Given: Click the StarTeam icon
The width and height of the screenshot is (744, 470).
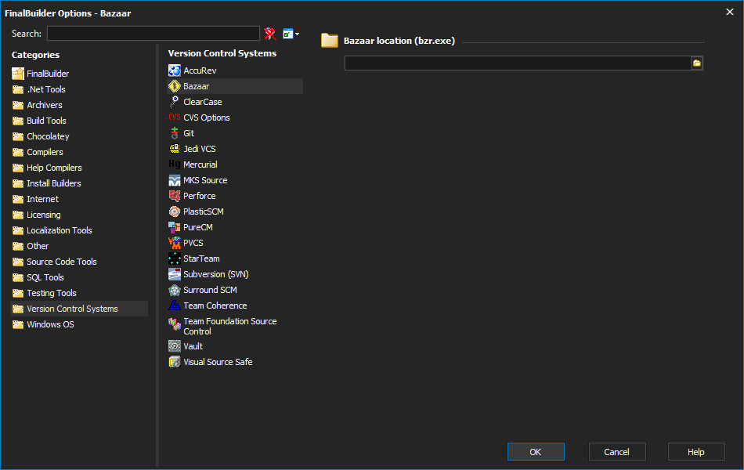Looking at the screenshot, I should [175, 258].
